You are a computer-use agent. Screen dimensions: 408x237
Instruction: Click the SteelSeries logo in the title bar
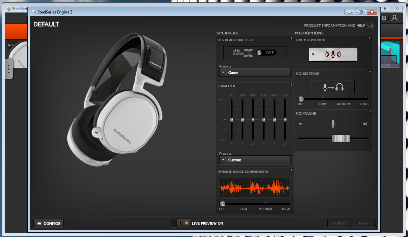pyautogui.click(x=33, y=12)
